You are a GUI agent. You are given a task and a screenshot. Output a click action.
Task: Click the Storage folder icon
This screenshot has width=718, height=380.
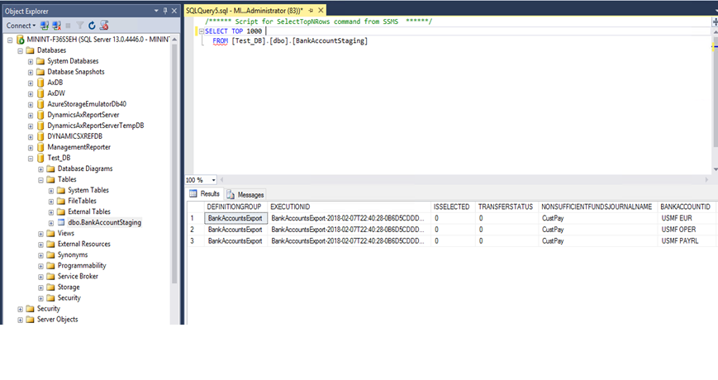51,287
